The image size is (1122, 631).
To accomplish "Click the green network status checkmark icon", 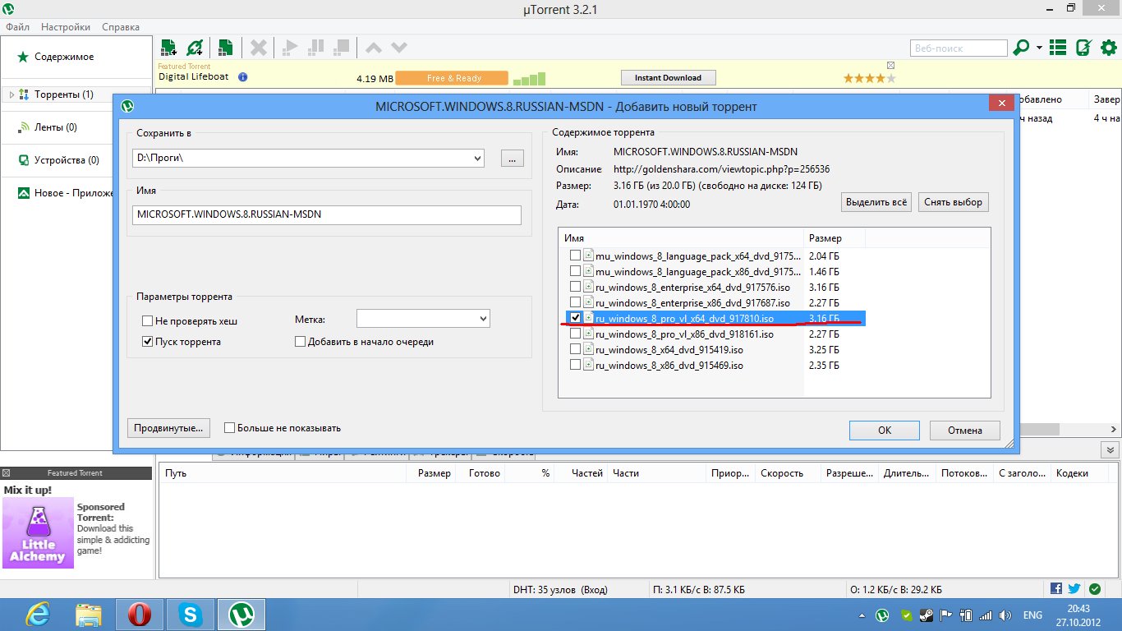I will (1095, 589).
